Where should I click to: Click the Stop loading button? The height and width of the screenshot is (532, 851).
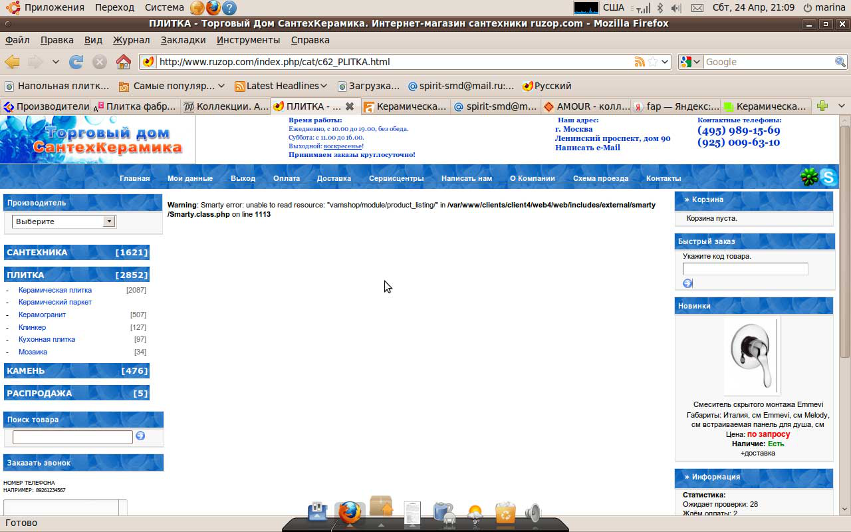[x=100, y=62]
